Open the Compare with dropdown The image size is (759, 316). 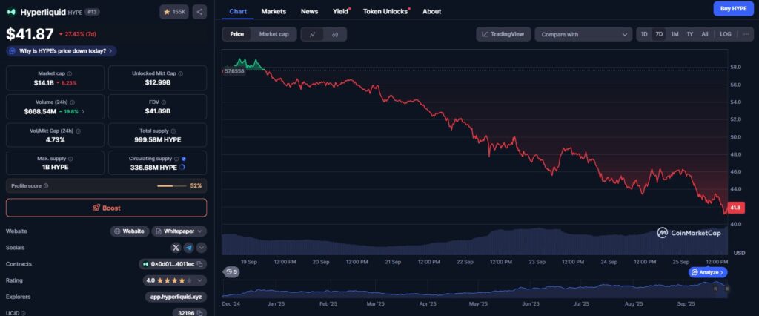click(x=583, y=34)
